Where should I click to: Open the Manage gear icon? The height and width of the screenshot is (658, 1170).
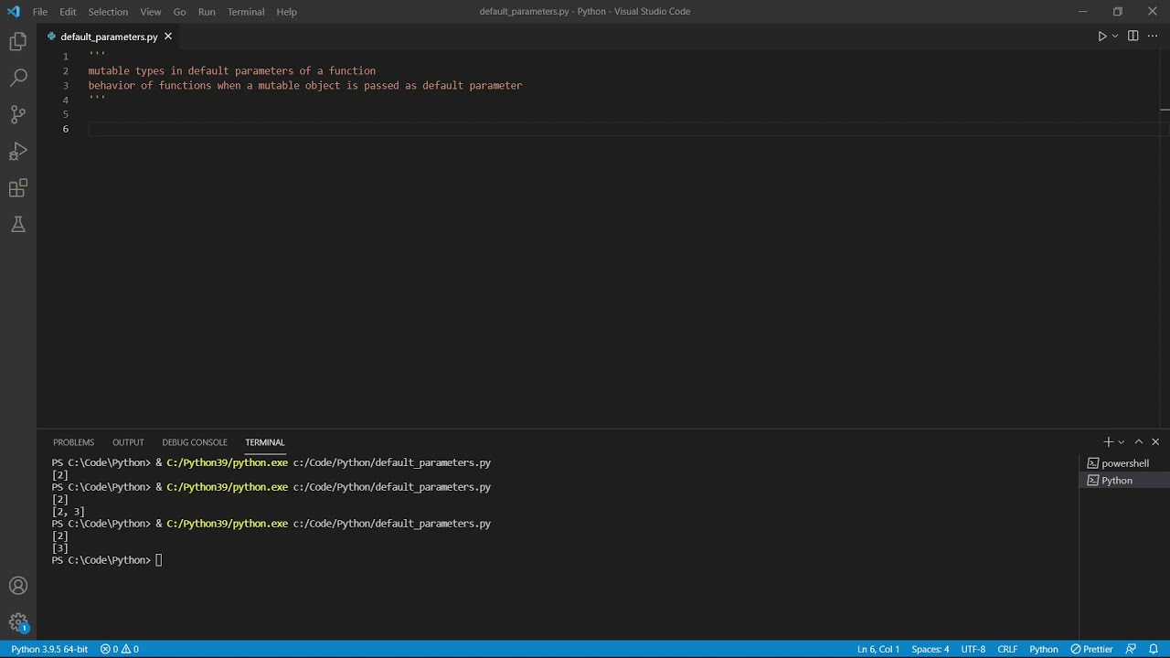[18, 622]
